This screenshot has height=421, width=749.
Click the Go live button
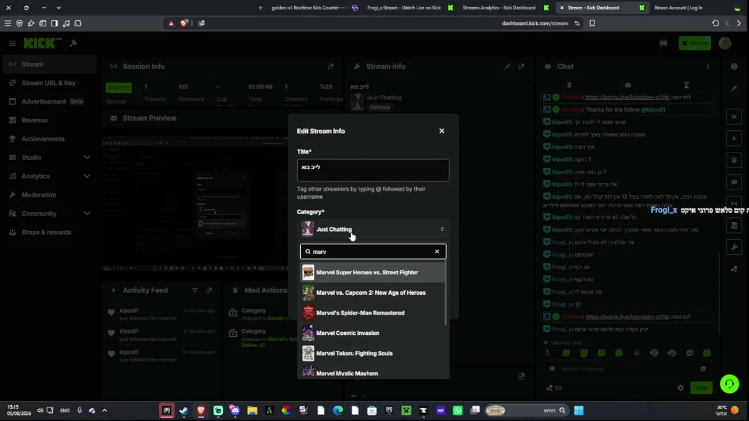click(x=695, y=43)
